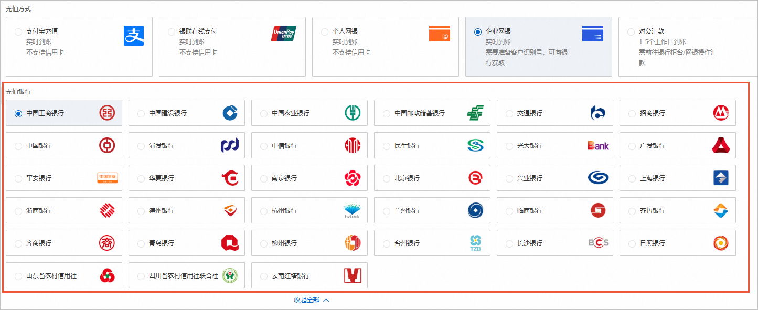The image size is (758, 310).
Task: Choose the 山东省农村信用社 radio option
Action: 19,276
